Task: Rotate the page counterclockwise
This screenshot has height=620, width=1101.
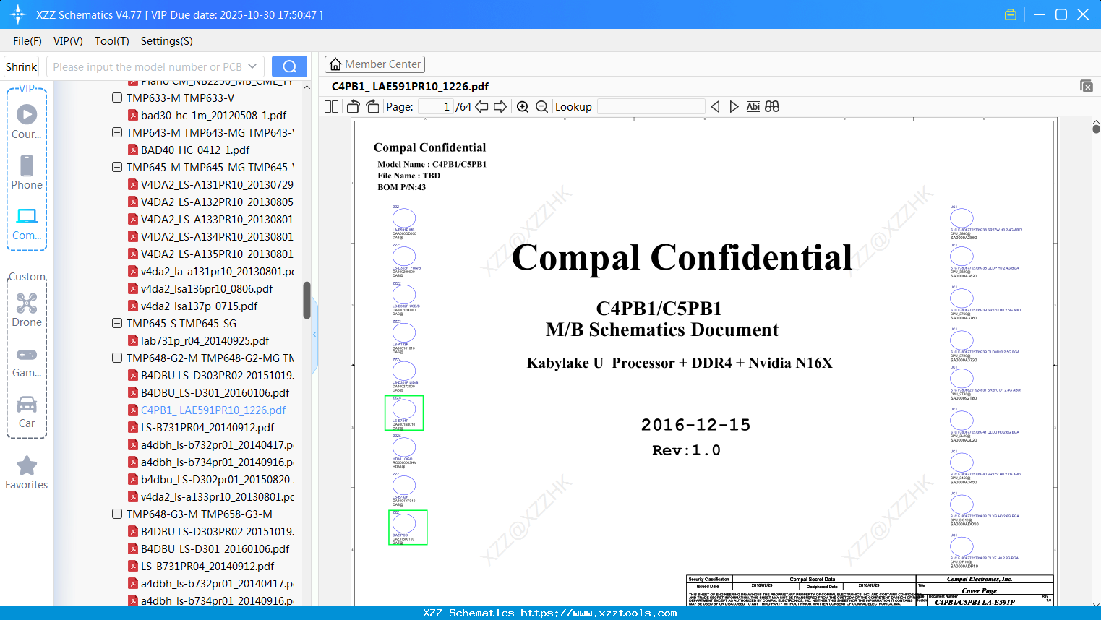Action: coord(354,107)
